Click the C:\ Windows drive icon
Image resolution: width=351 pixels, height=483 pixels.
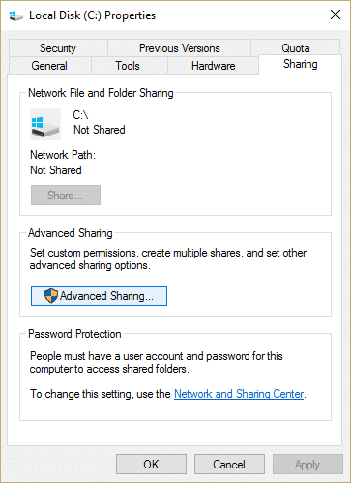coord(45,124)
